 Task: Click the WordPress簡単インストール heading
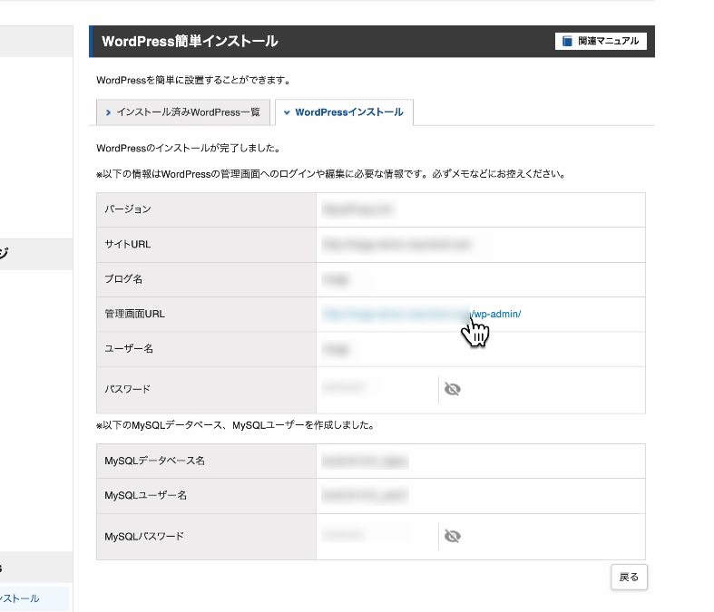coord(190,42)
